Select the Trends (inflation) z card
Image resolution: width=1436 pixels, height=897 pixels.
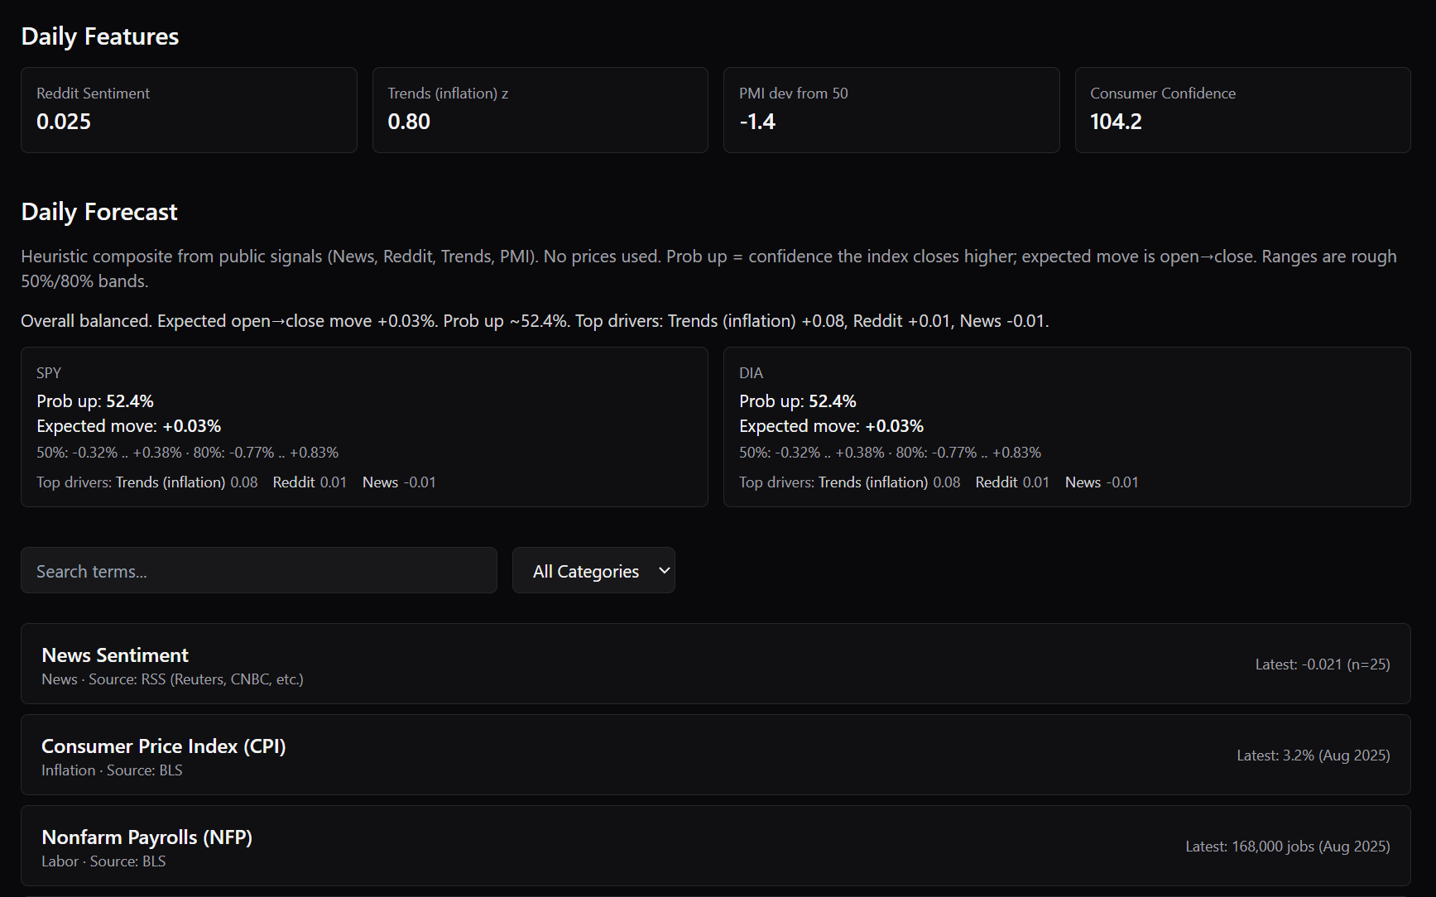click(540, 110)
